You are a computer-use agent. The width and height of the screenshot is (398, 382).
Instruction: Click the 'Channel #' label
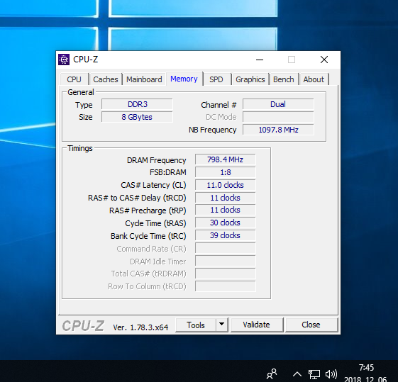[219, 105]
